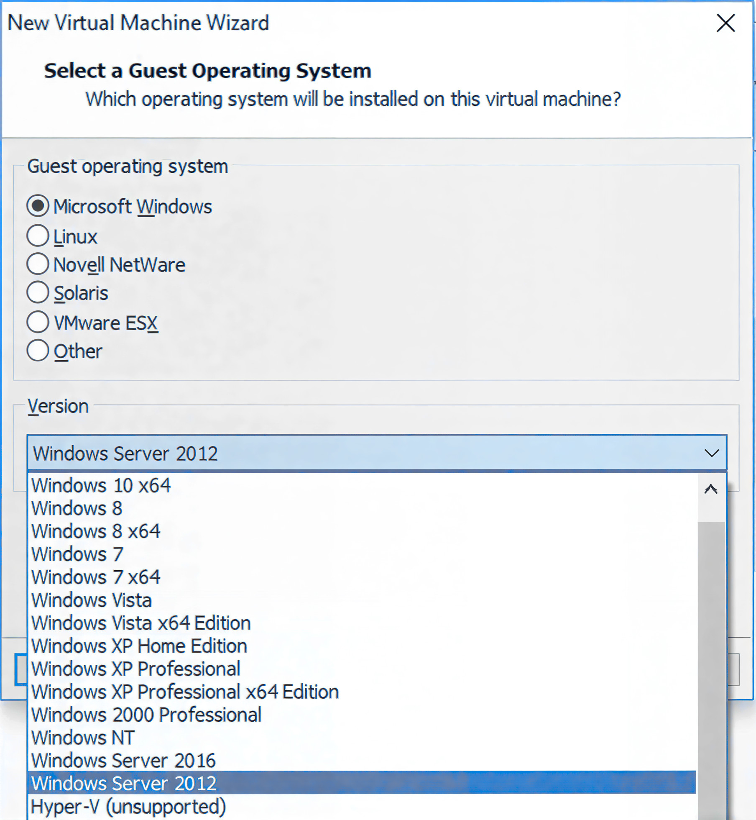This screenshot has height=820, width=756.
Task: Select the VMware ESX radio button
Action: (x=38, y=322)
